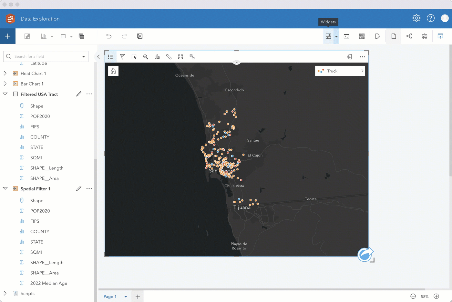Create a table with the toolbar table icon
Screen dimensions: 452x302
coord(63,36)
